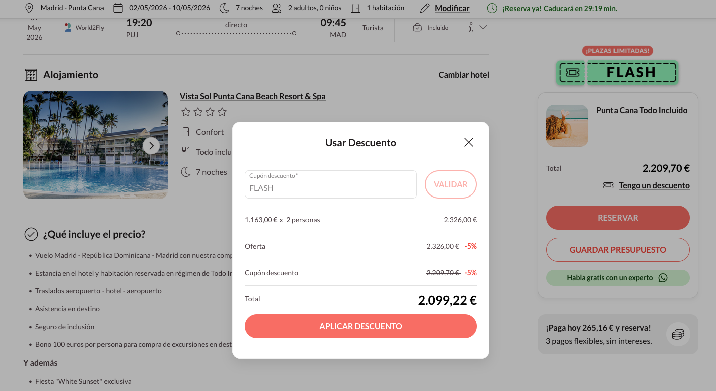
Task: Show next hotel photo with arrow
Action: 151,146
